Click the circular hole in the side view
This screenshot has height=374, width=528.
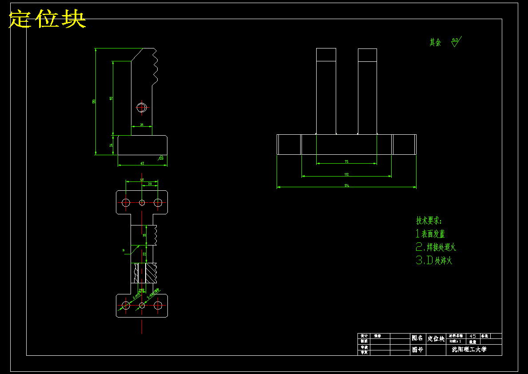(x=142, y=108)
